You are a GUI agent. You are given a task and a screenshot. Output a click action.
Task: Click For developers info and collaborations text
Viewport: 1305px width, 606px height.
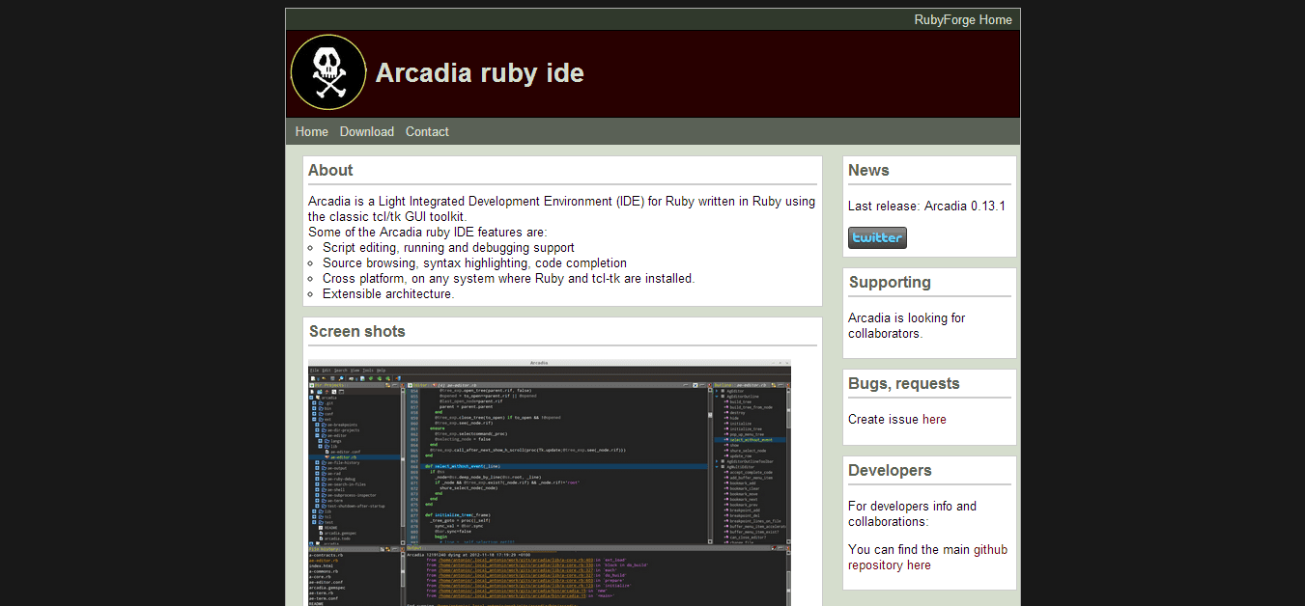tap(913, 513)
